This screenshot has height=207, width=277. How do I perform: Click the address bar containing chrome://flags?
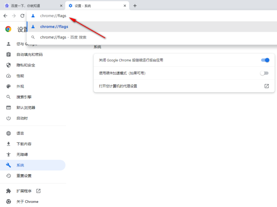pyautogui.click(x=152, y=16)
